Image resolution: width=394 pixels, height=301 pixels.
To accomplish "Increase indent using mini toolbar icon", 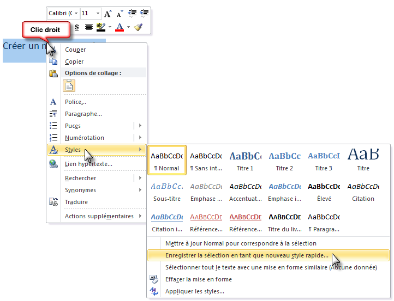I will click(x=144, y=13).
